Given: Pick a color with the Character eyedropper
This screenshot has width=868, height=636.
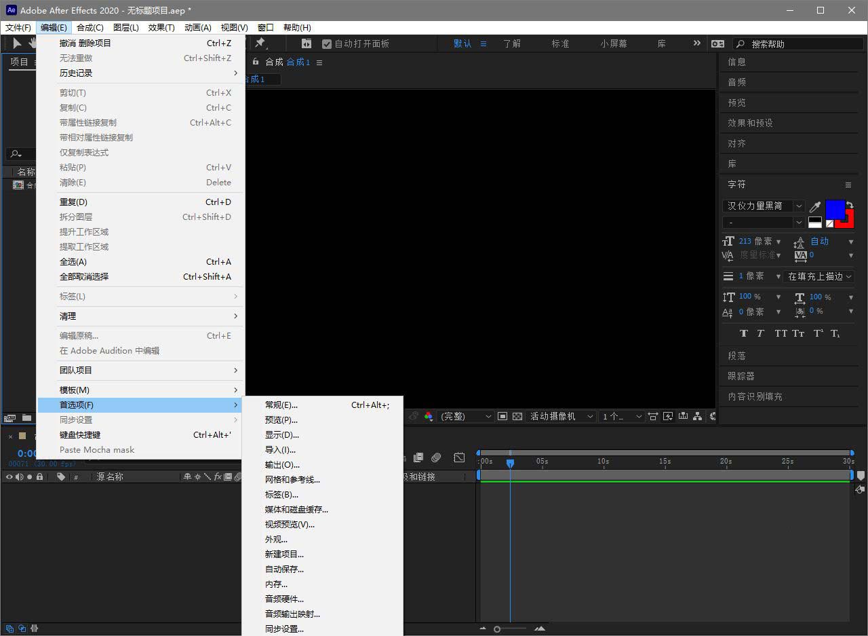Looking at the screenshot, I should 815,206.
